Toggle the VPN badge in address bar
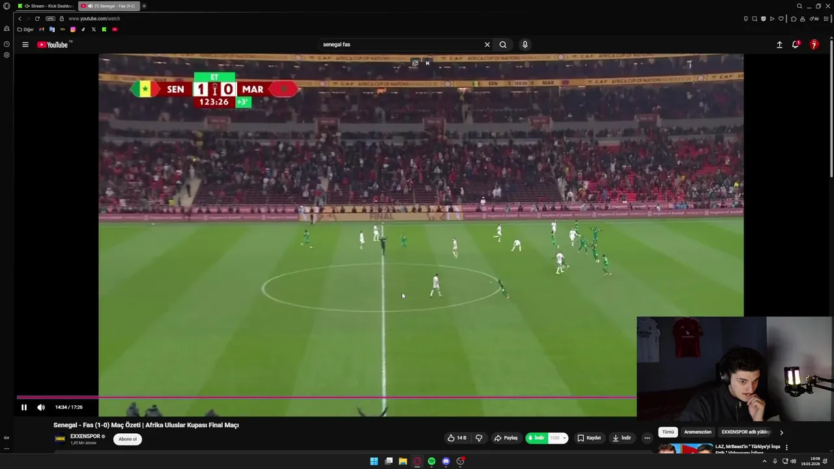Screen dimensions: 834x469 coord(50,18)
